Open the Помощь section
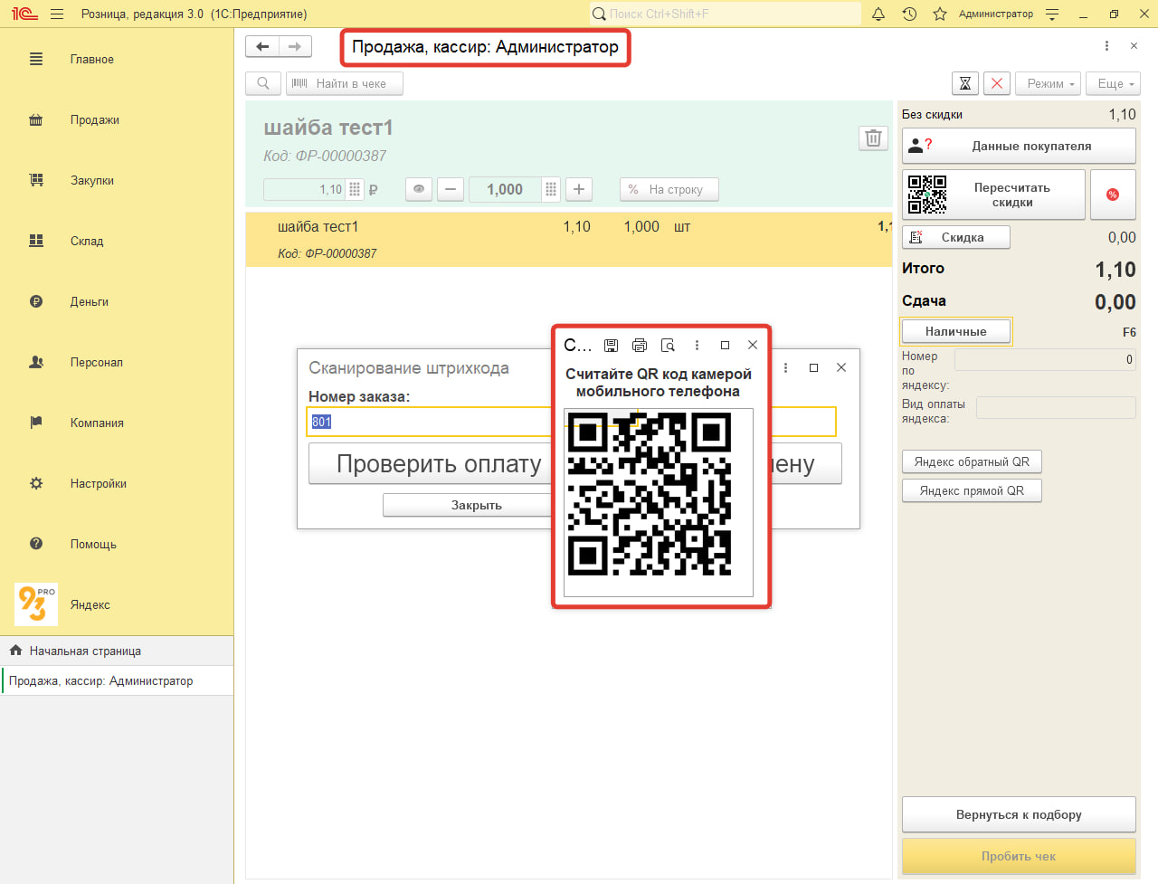Image resolution: width=1158 pixels, height=884 pixels. (x=117, y=544)
